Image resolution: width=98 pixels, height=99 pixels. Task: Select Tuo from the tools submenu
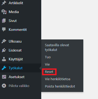pyautogui.click(x=48, y=57)
